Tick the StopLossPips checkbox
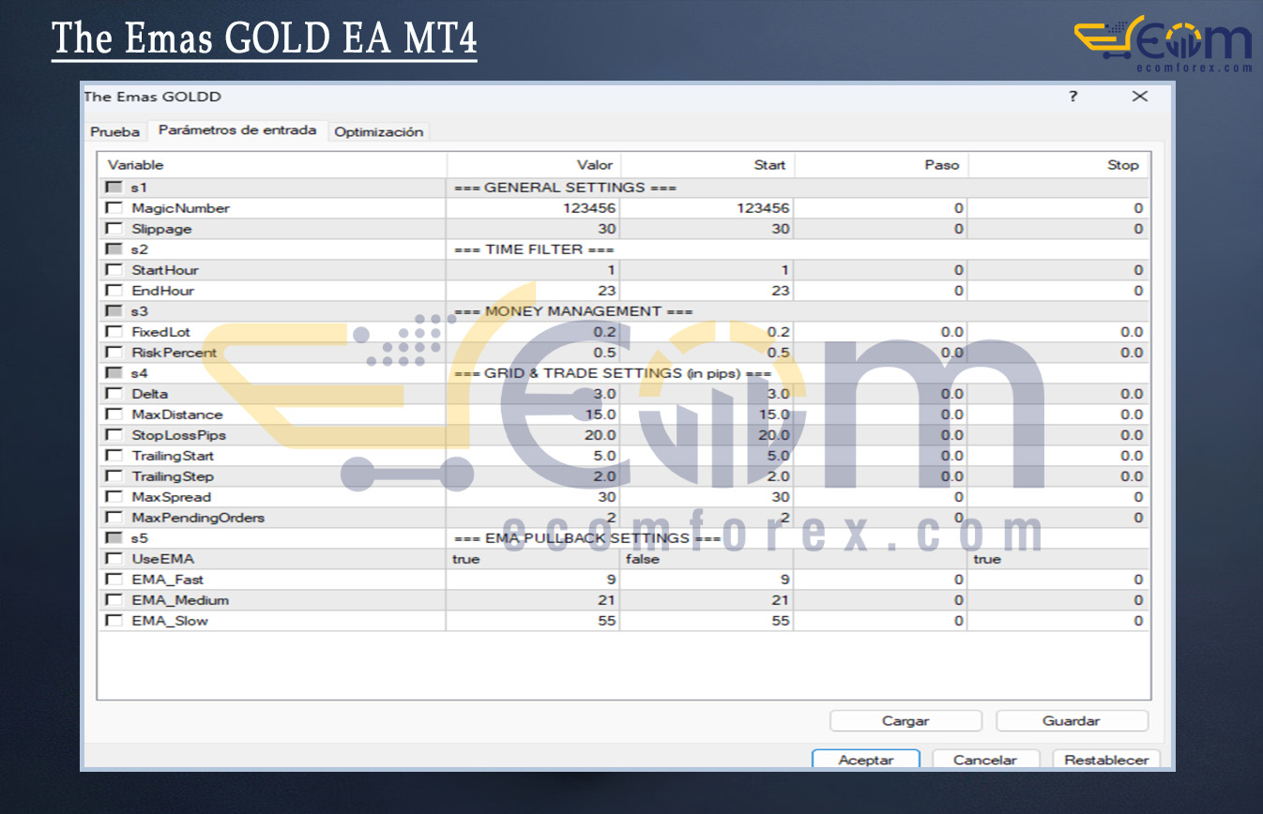The image size is (1263, 814). coord(114,435)
